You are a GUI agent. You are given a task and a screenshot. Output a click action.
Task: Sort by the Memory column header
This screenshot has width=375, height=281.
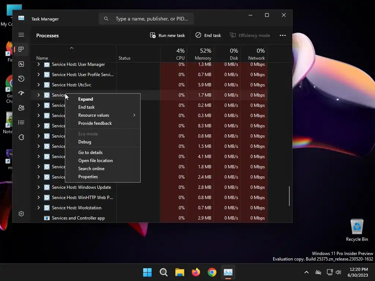pyautogui.click(x=200, y=54)
